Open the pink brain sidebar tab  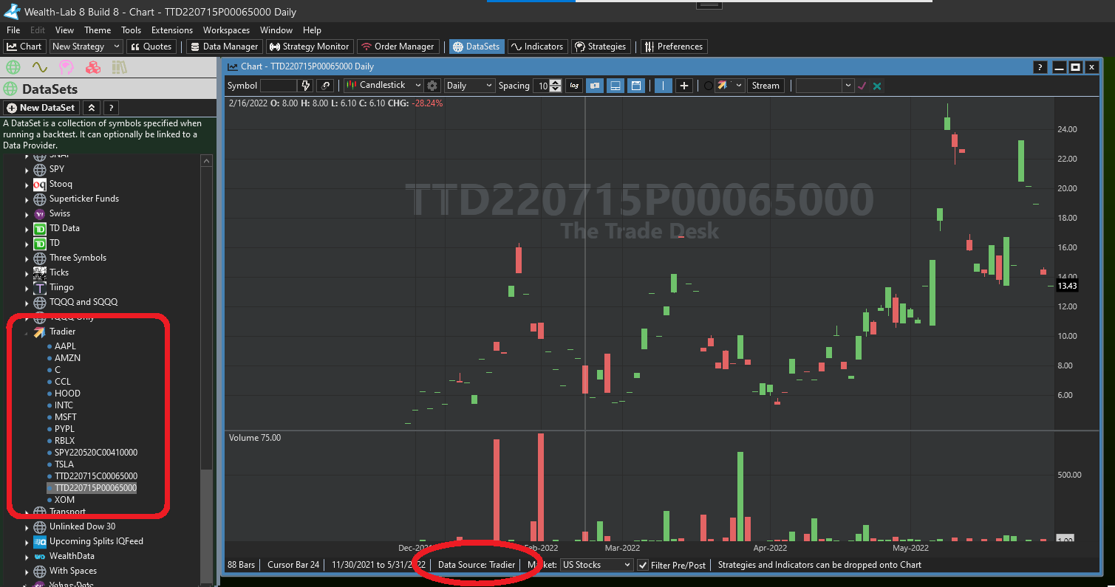coord(67,68)
